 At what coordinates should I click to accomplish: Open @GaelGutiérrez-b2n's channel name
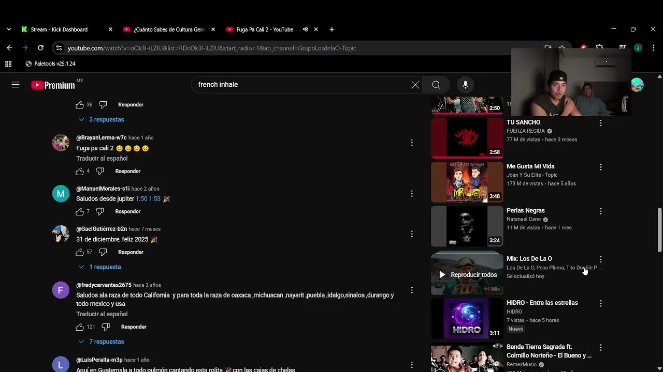click(102, 229)
